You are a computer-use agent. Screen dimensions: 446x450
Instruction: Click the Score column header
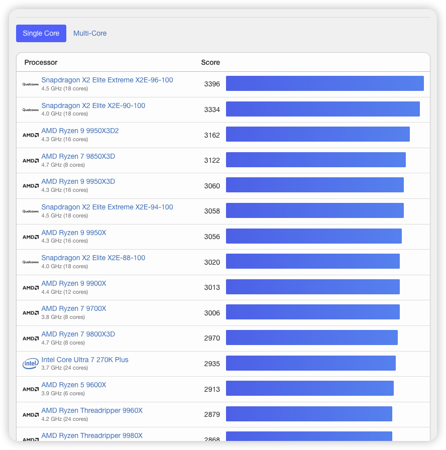click(210, 62)
